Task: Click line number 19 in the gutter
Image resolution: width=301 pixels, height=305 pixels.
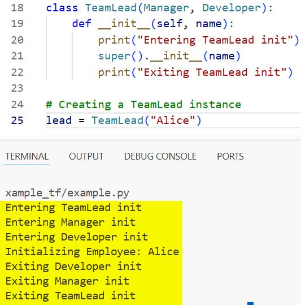Action: coord(18,24)
